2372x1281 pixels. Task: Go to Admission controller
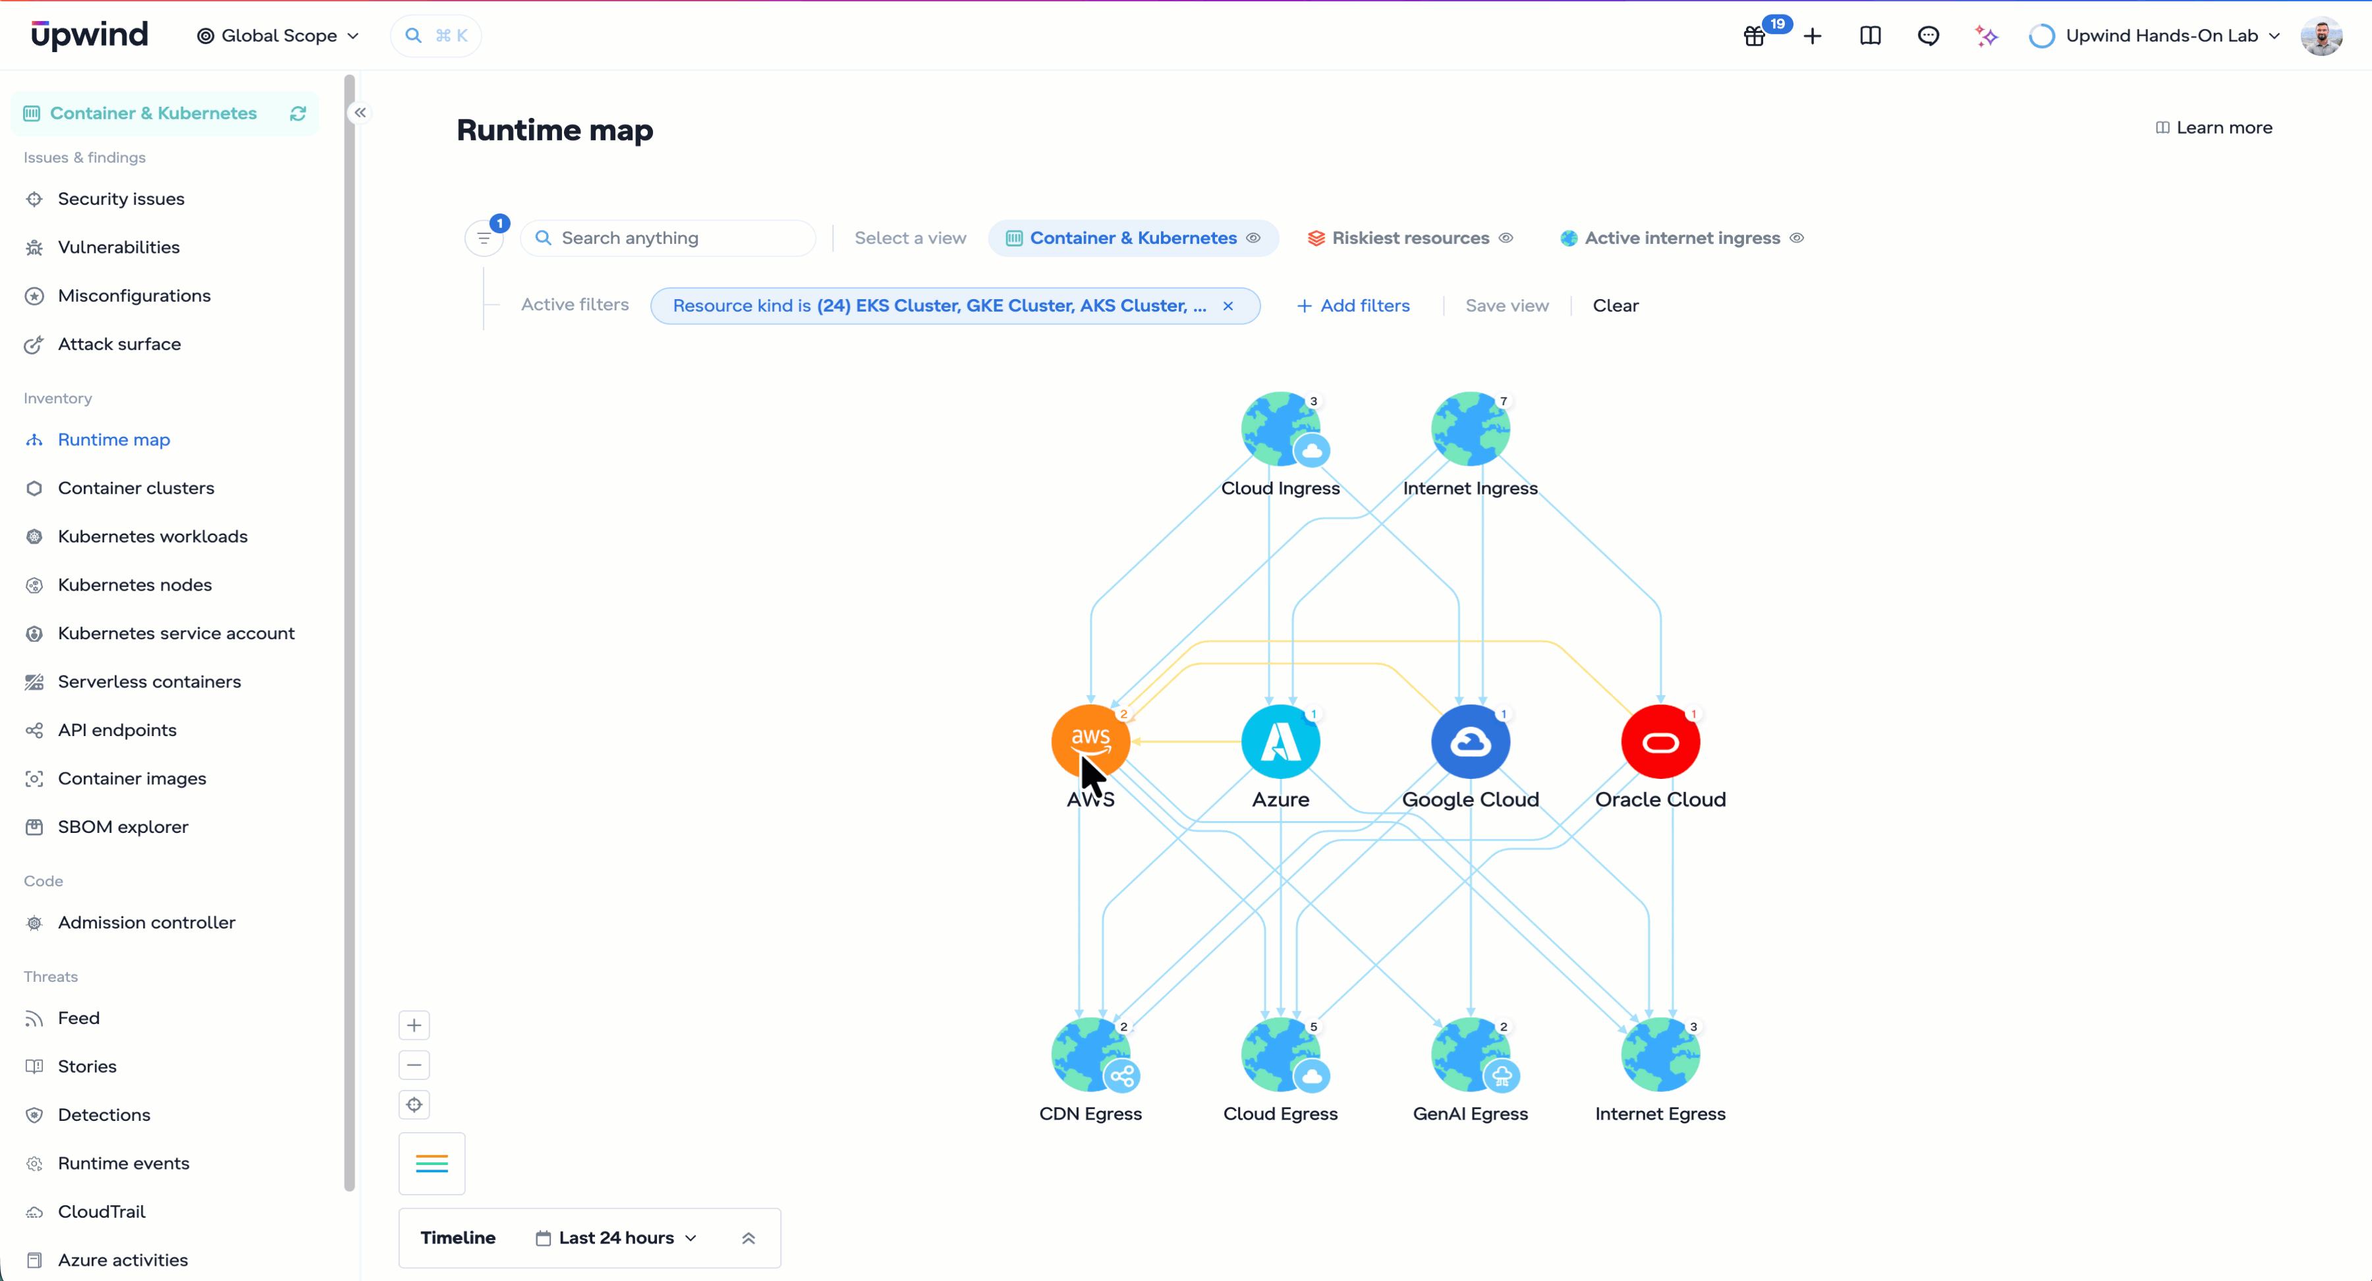pos(146,923)
